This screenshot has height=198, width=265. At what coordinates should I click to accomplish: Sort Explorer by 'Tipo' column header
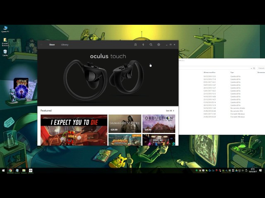232,73
